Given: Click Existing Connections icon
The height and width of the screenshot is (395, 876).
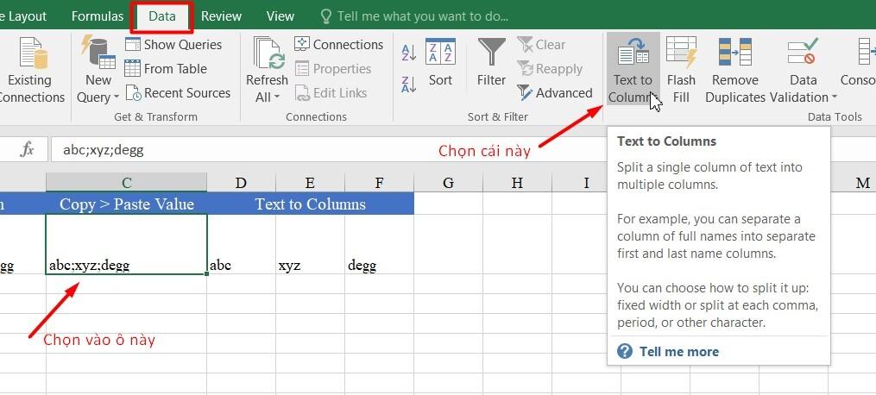Looking at the screenshot, I should coord(31,69).
